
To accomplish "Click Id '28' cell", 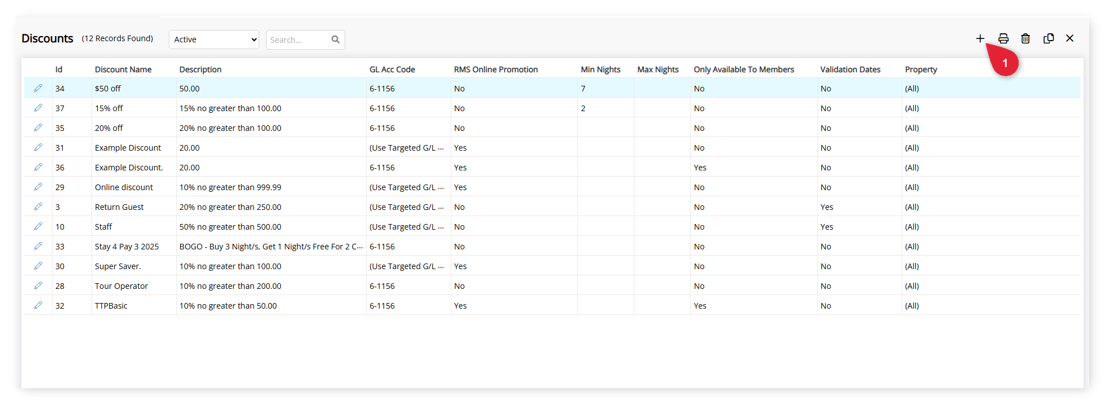I will coord(60,286).
